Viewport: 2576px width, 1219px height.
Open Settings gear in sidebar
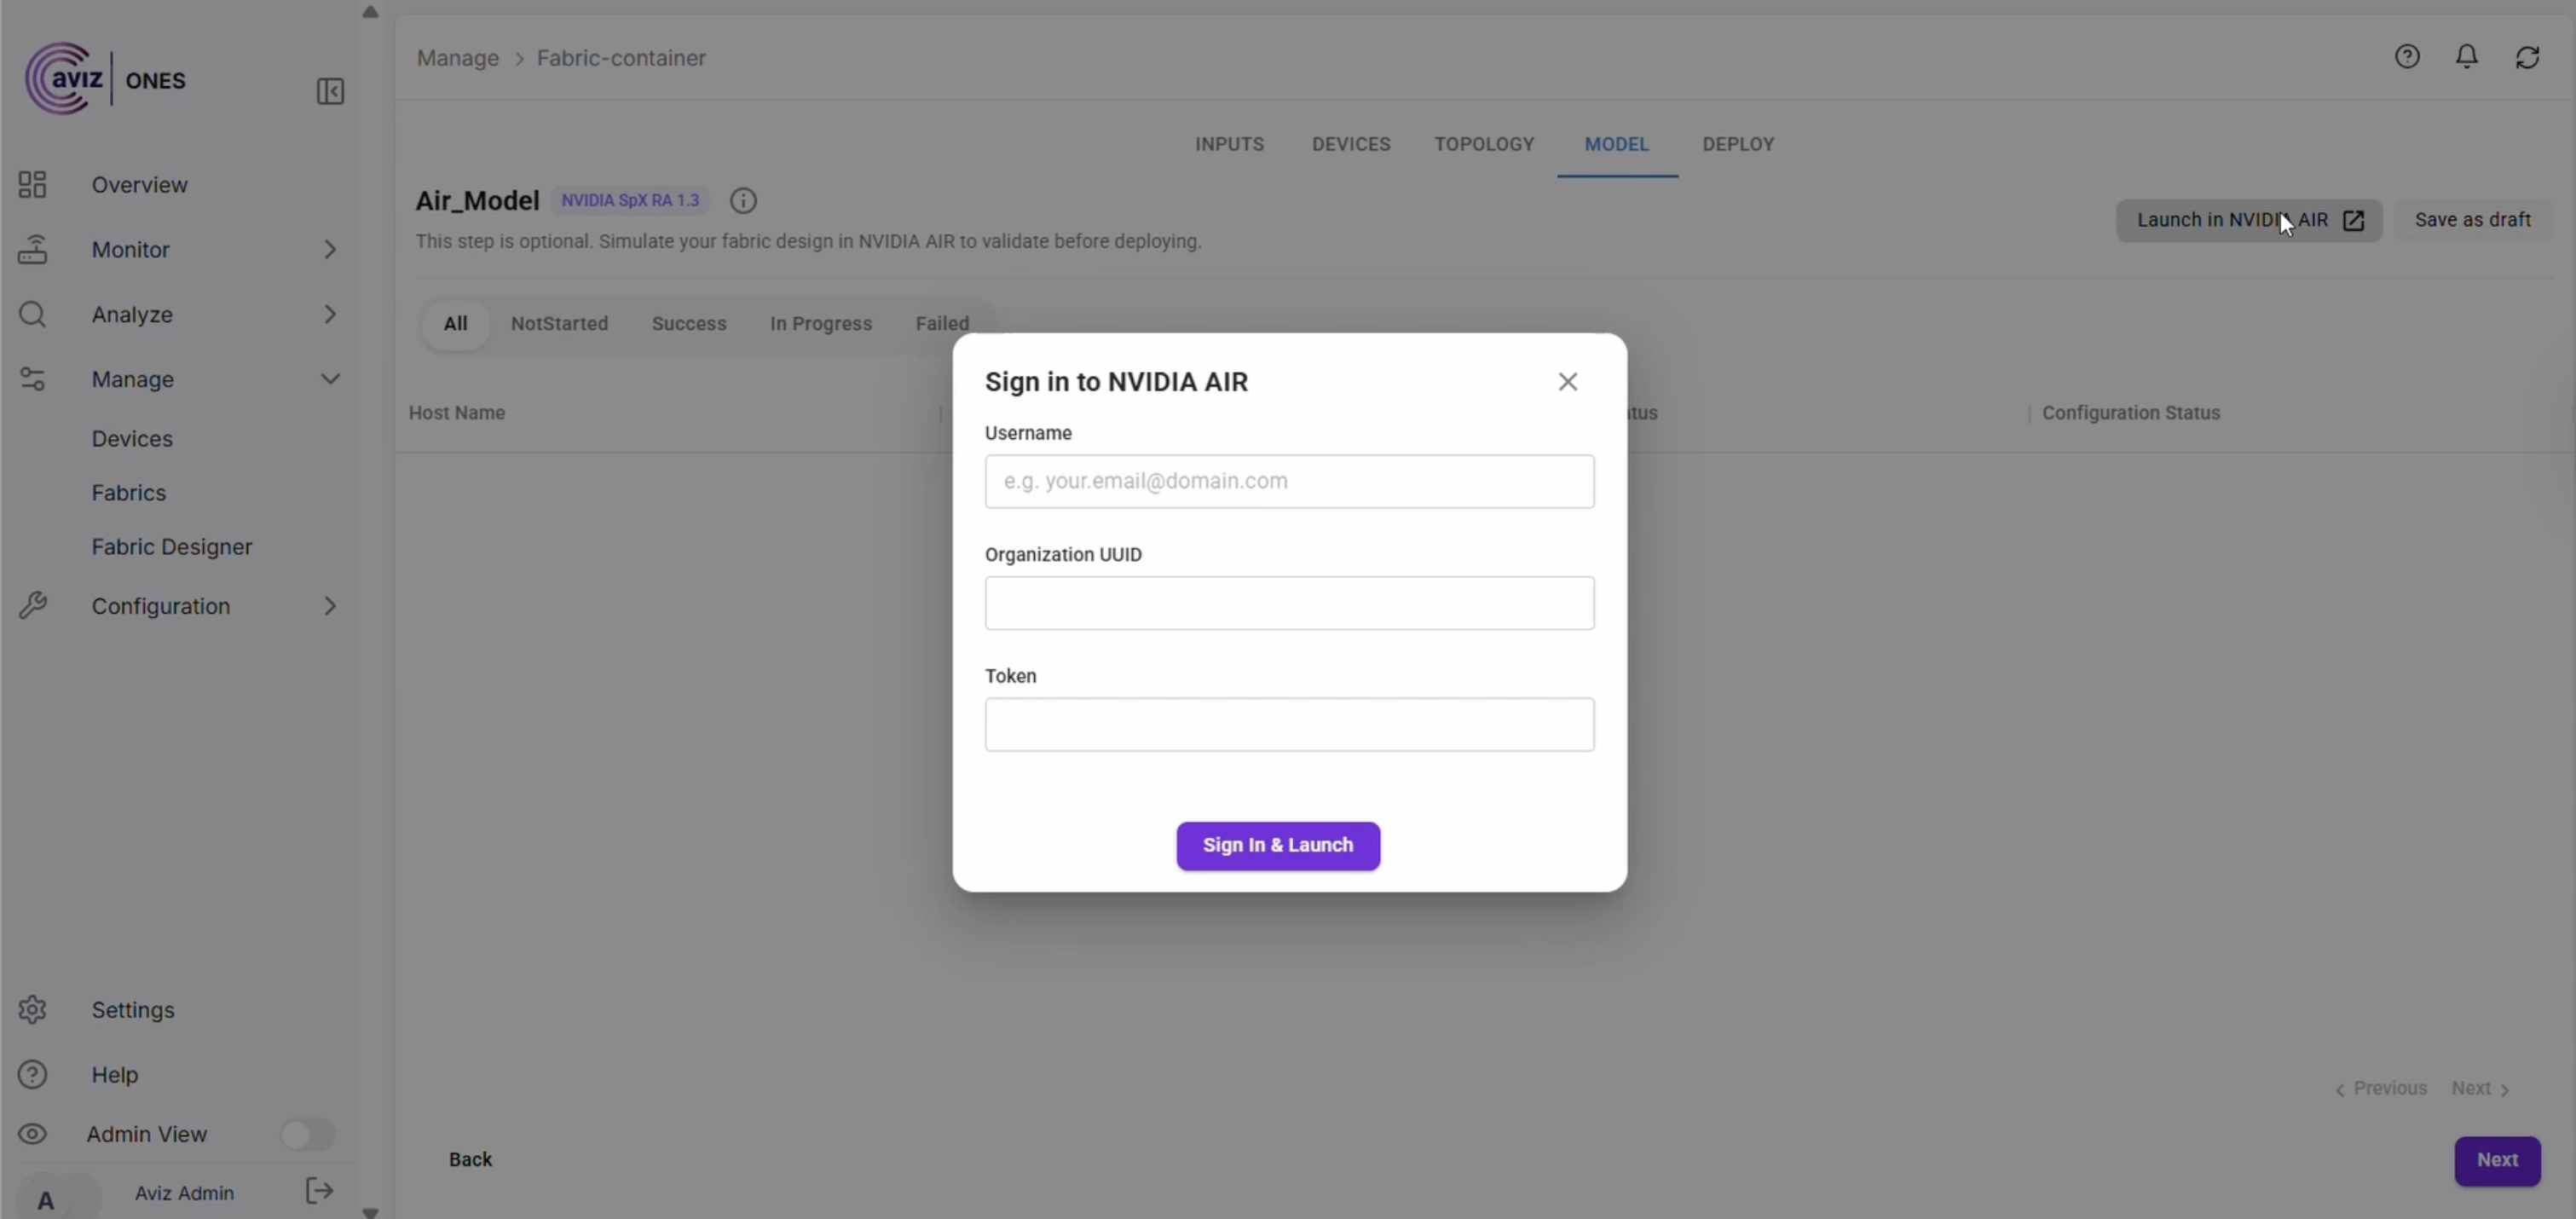[x=32, y=1010]
